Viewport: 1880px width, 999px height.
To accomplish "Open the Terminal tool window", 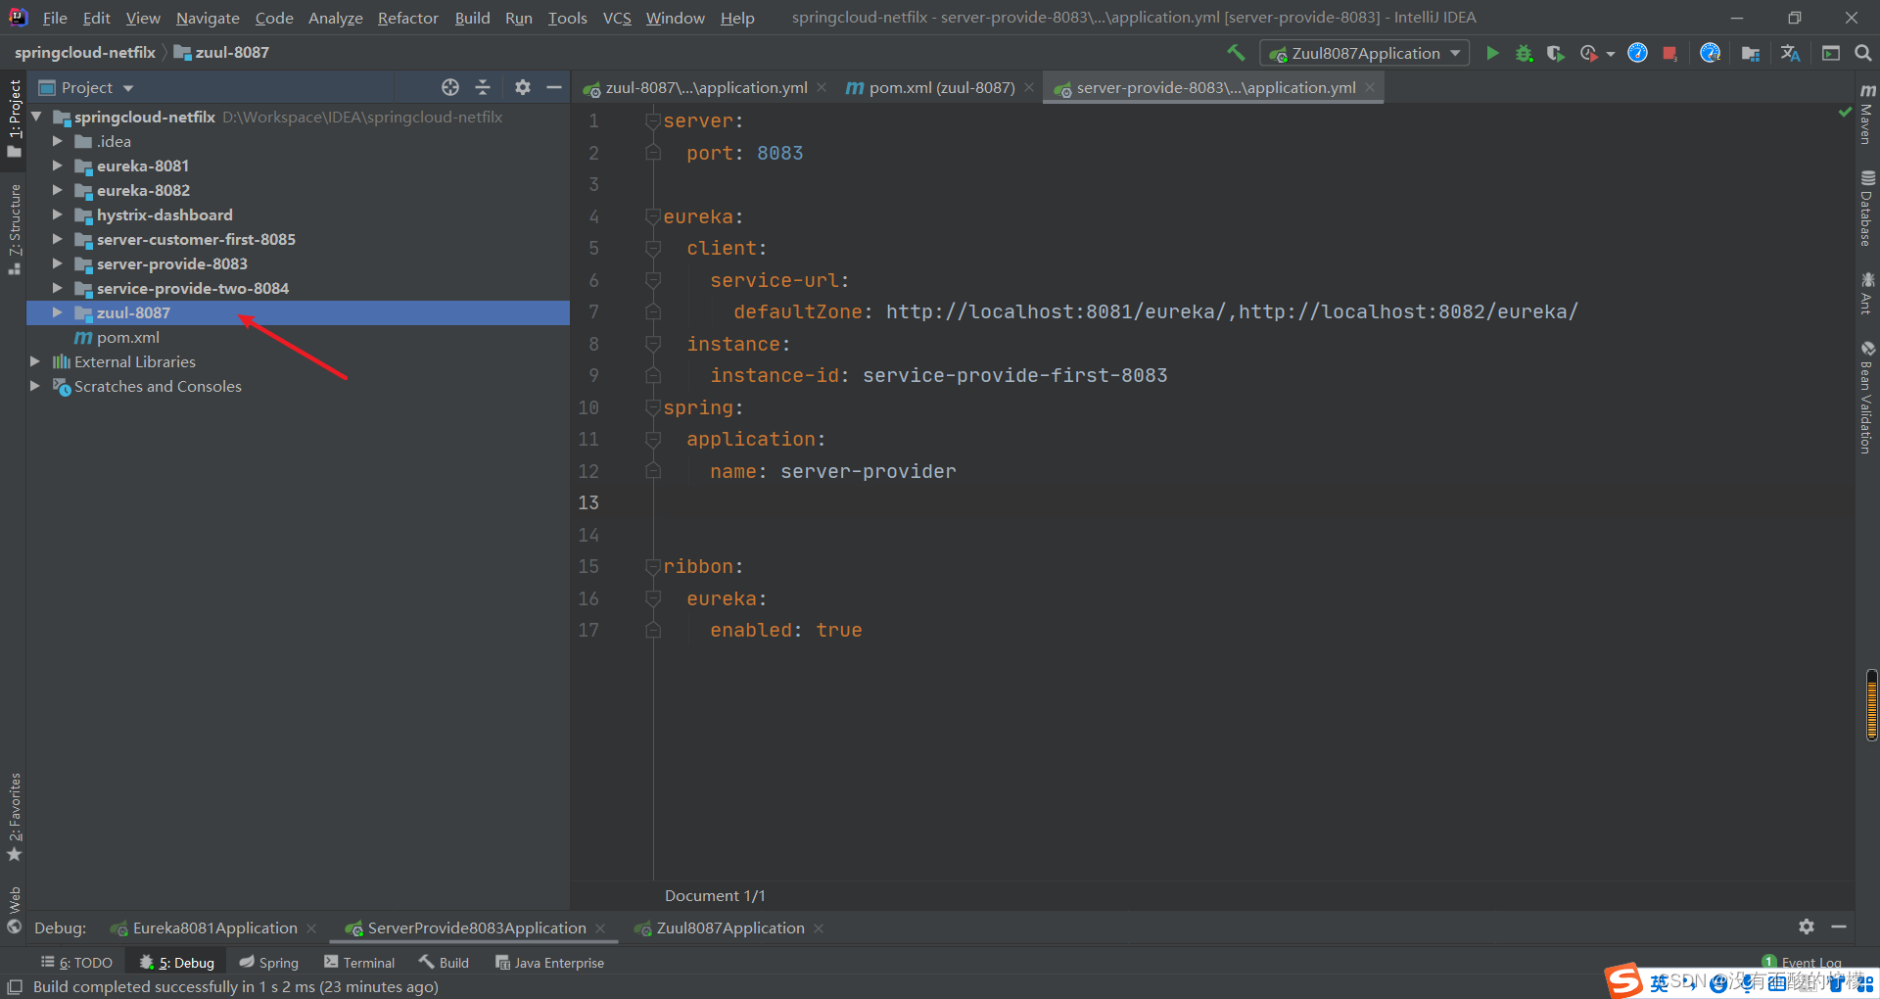I will pyautogui.click(x=359, y=963).
